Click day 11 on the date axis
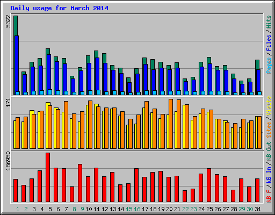 click(97, 209)
